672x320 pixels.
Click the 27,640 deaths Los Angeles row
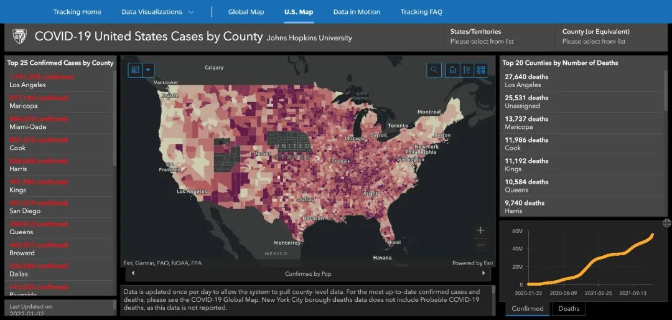(582, 81)
